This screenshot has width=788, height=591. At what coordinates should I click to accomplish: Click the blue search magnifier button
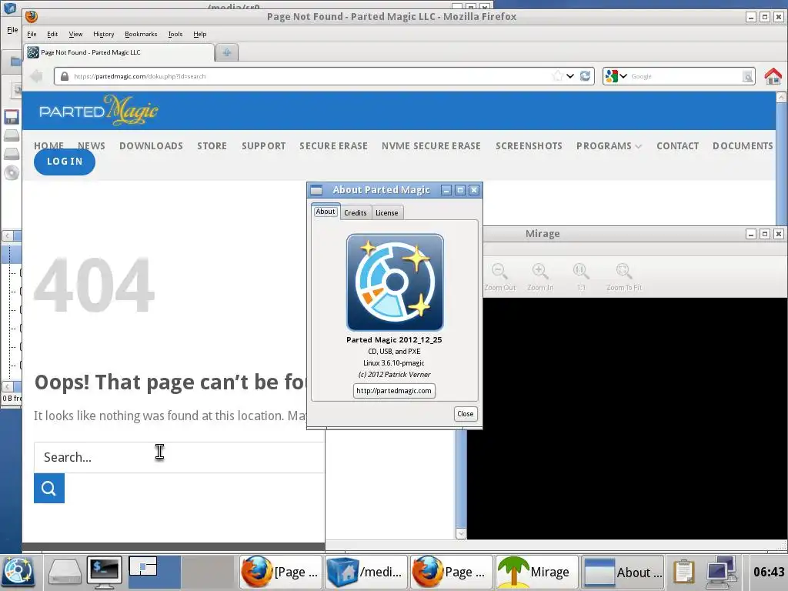pos(48,488)
